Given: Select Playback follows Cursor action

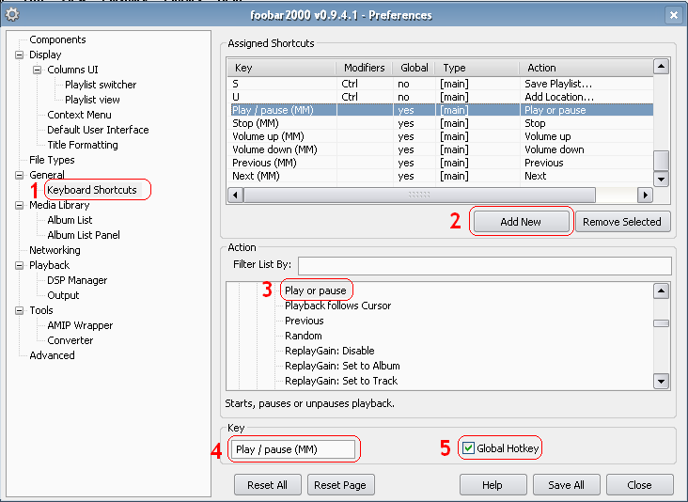Looking at the screenshot, I should [x=337, y=306].
